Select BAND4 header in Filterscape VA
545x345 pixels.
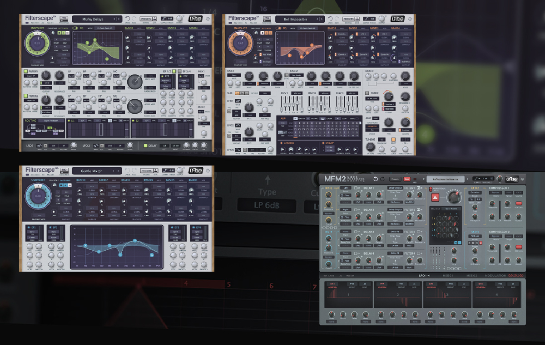click(396, 28)
